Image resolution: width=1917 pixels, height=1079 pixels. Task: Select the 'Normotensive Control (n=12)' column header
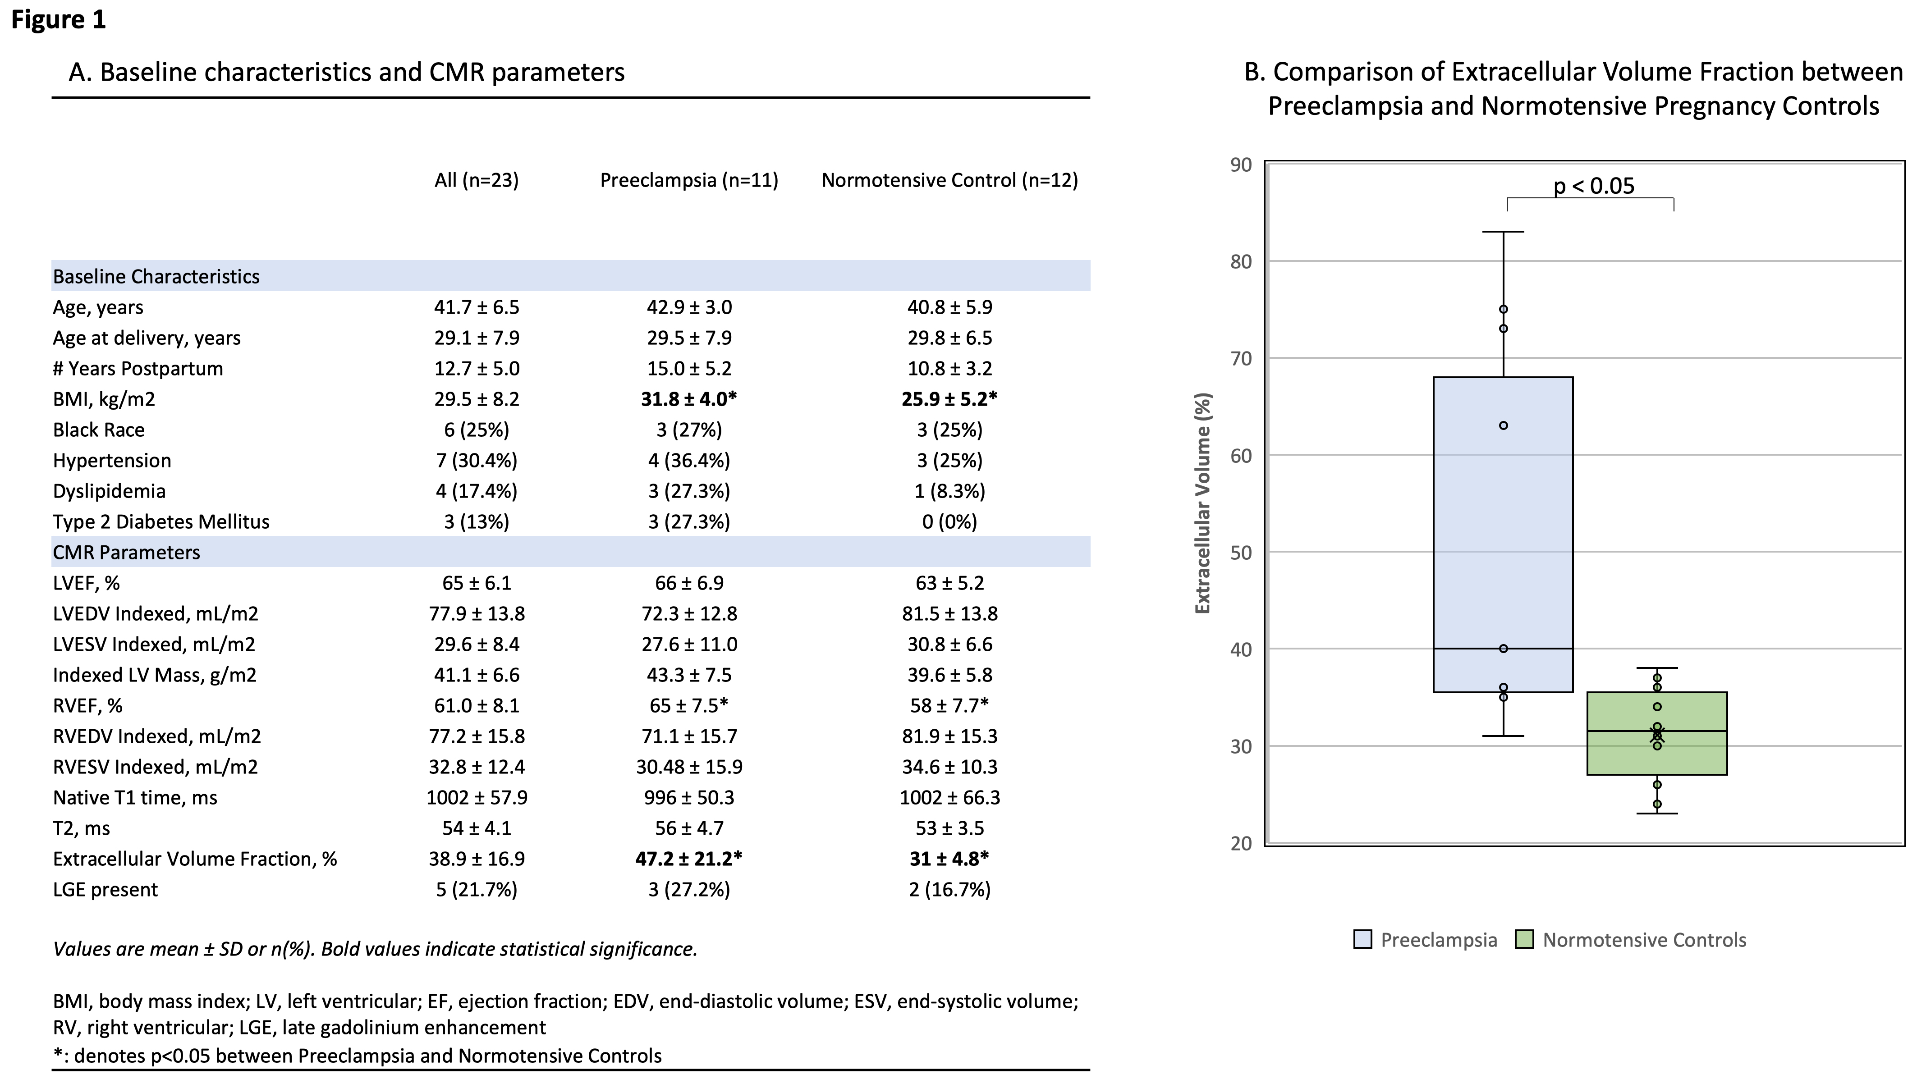click(x=949, y=180)
